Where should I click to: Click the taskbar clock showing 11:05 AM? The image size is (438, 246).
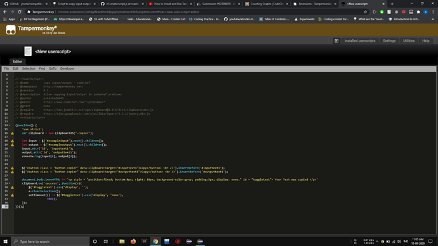418,242
